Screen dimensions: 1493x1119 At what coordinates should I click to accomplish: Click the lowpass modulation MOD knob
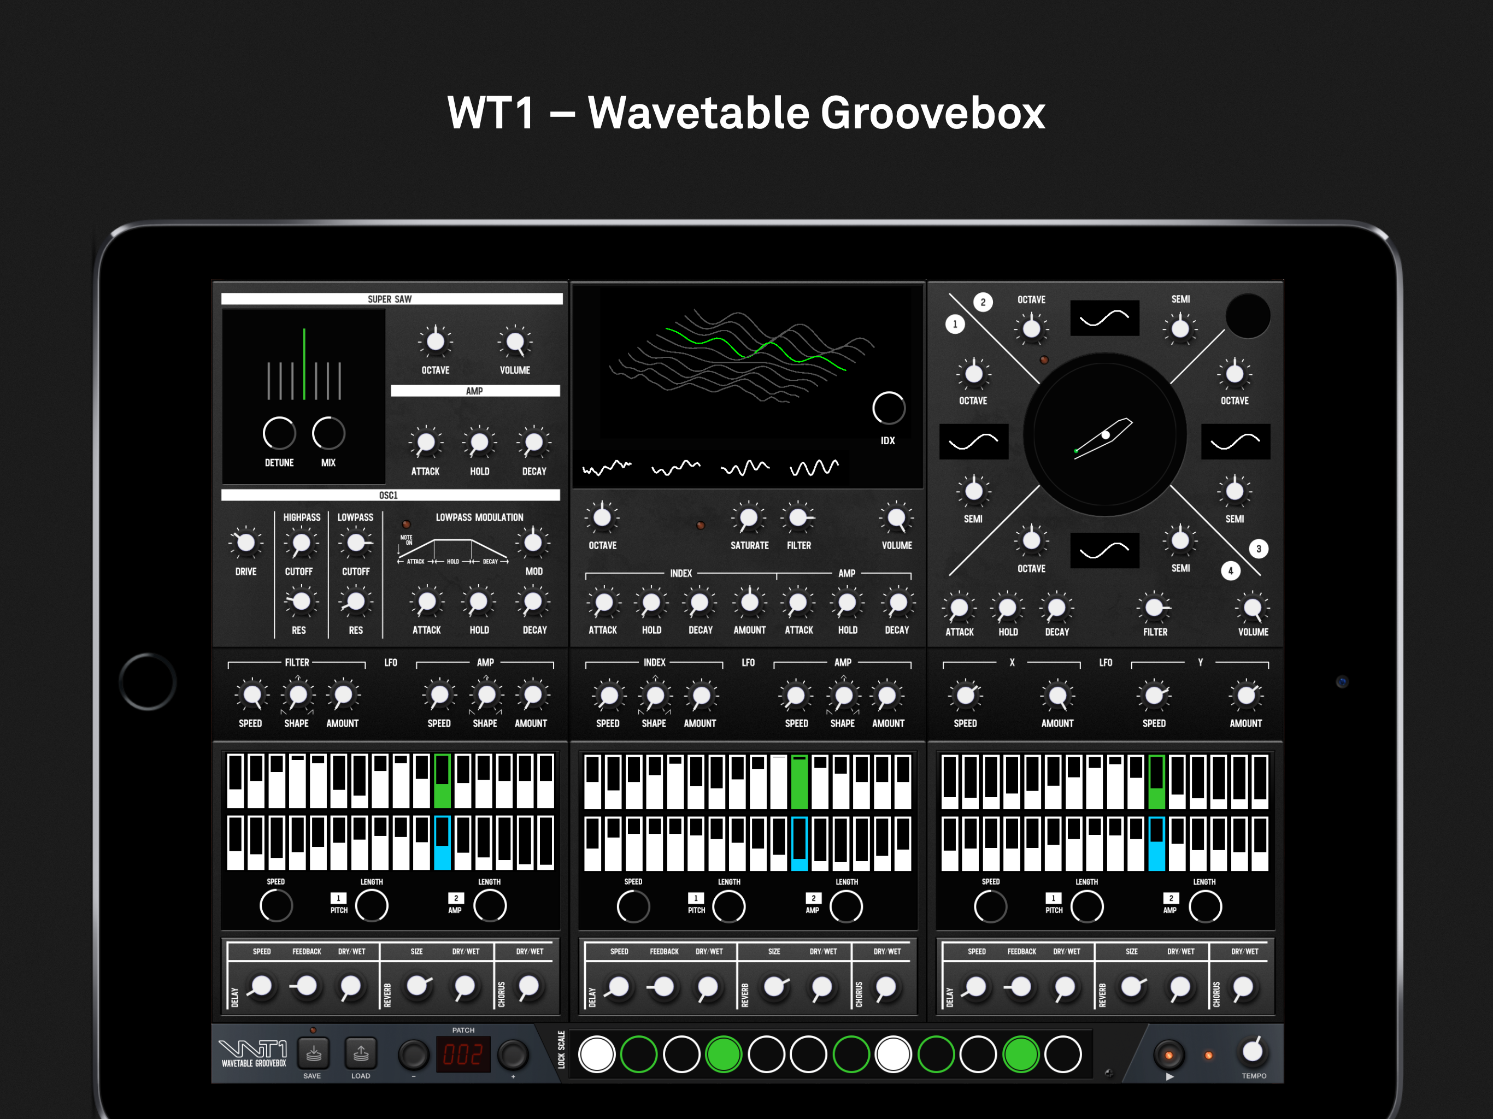pos(532,543)
